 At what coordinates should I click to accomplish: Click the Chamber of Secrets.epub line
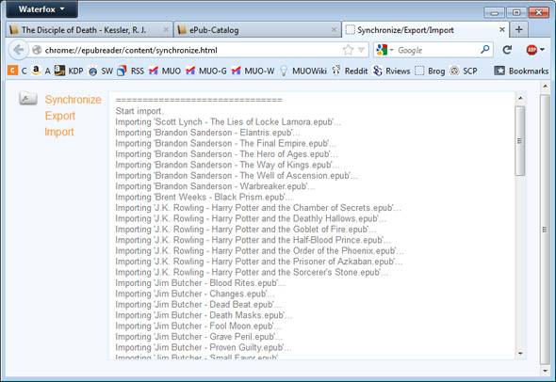(x=258, y=208)
